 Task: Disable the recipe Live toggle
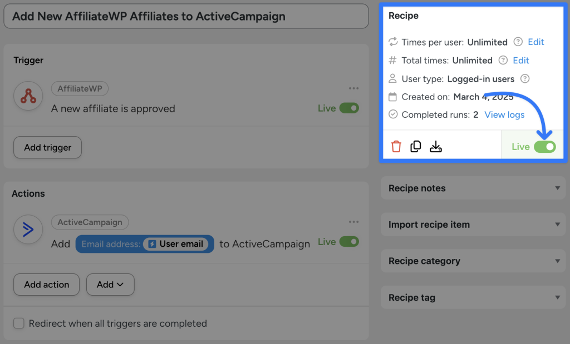pyautogui.click(x=544, y=146)
